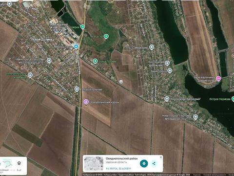
Task: Select the map pin in the top-left corner
Action: [9, 4]
